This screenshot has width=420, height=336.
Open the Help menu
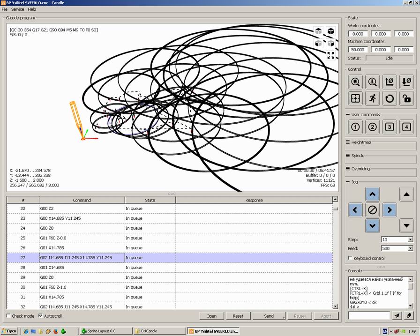pos(32,9)
